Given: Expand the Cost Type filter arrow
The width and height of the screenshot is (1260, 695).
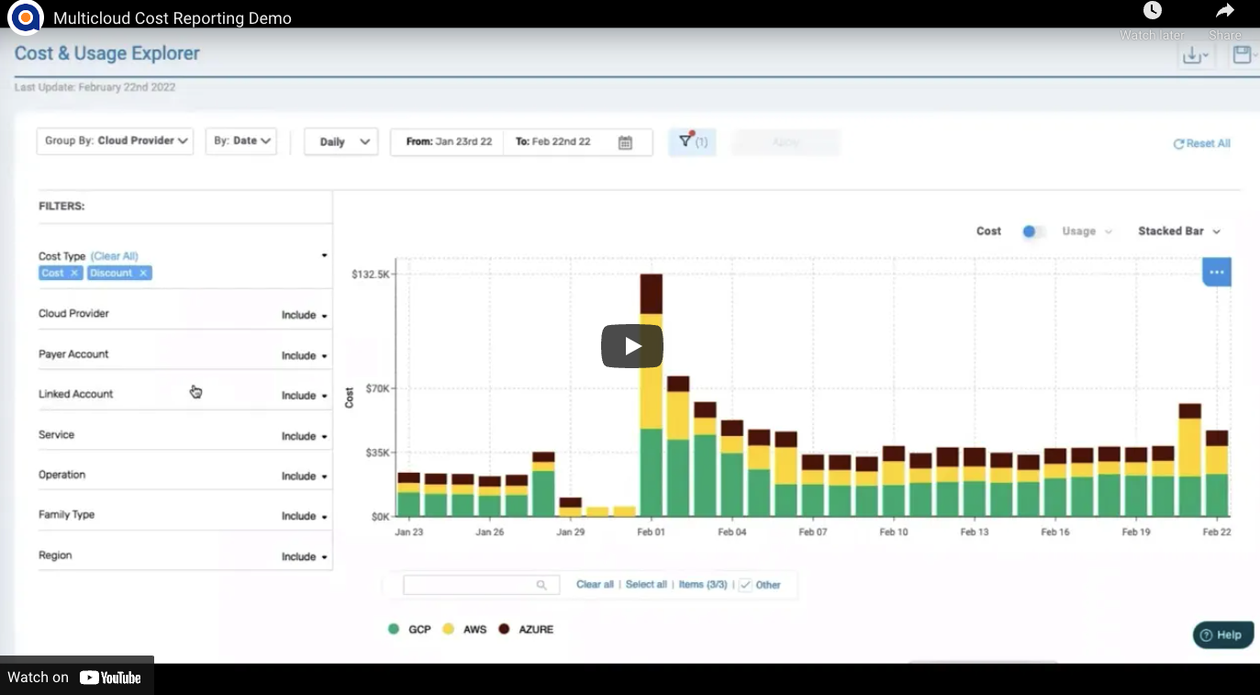Looking at the screenshot, I should pyautogui.click(x=324, y=255).
